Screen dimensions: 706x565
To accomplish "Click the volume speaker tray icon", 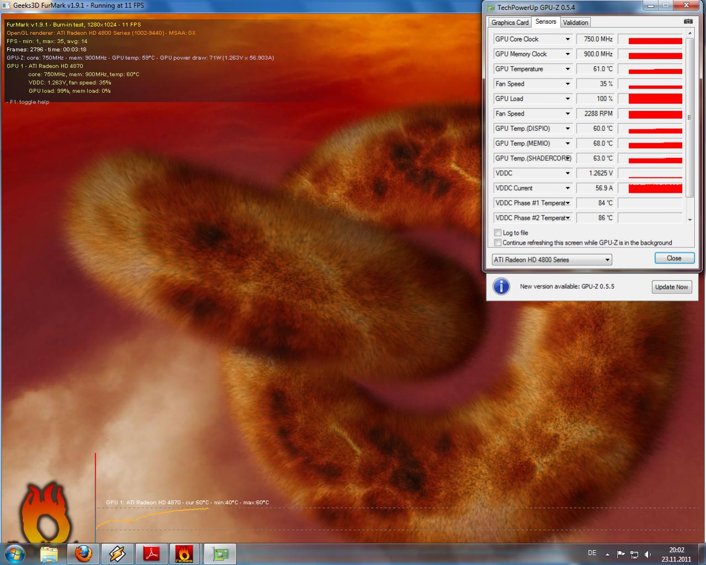I will (x=648, y=554).
